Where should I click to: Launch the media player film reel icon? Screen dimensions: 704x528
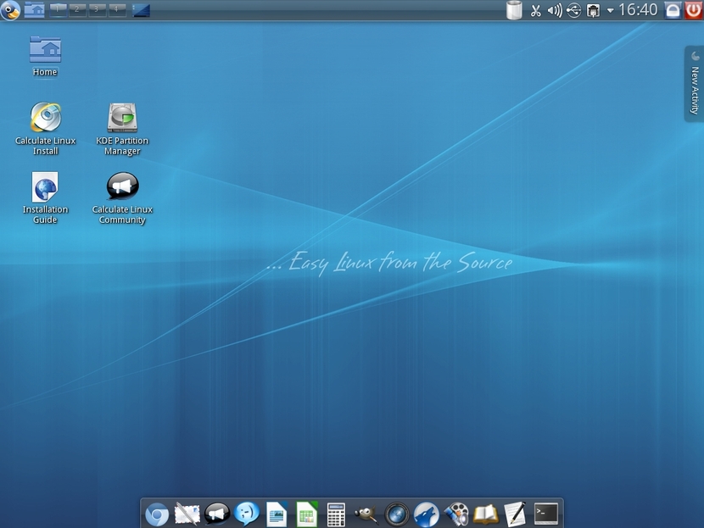click(455, 514)
